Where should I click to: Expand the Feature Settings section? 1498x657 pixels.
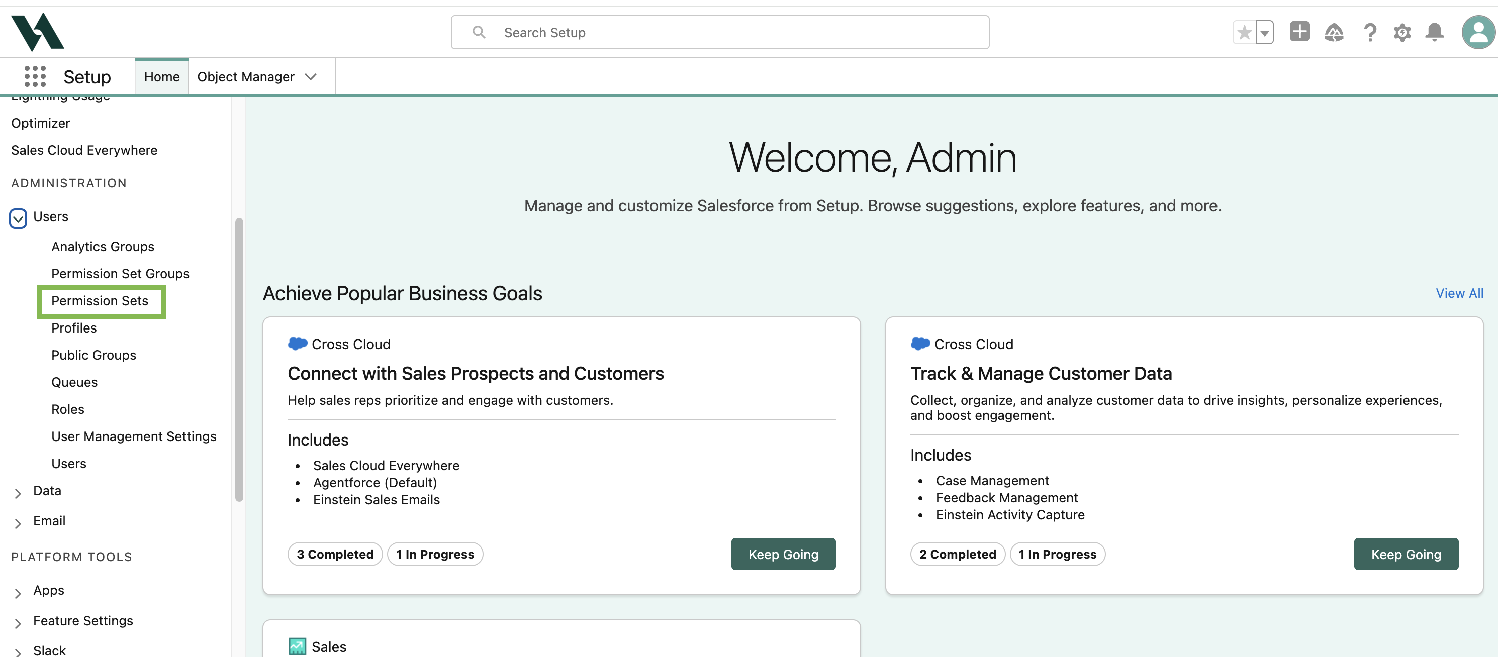coord(18,623)
